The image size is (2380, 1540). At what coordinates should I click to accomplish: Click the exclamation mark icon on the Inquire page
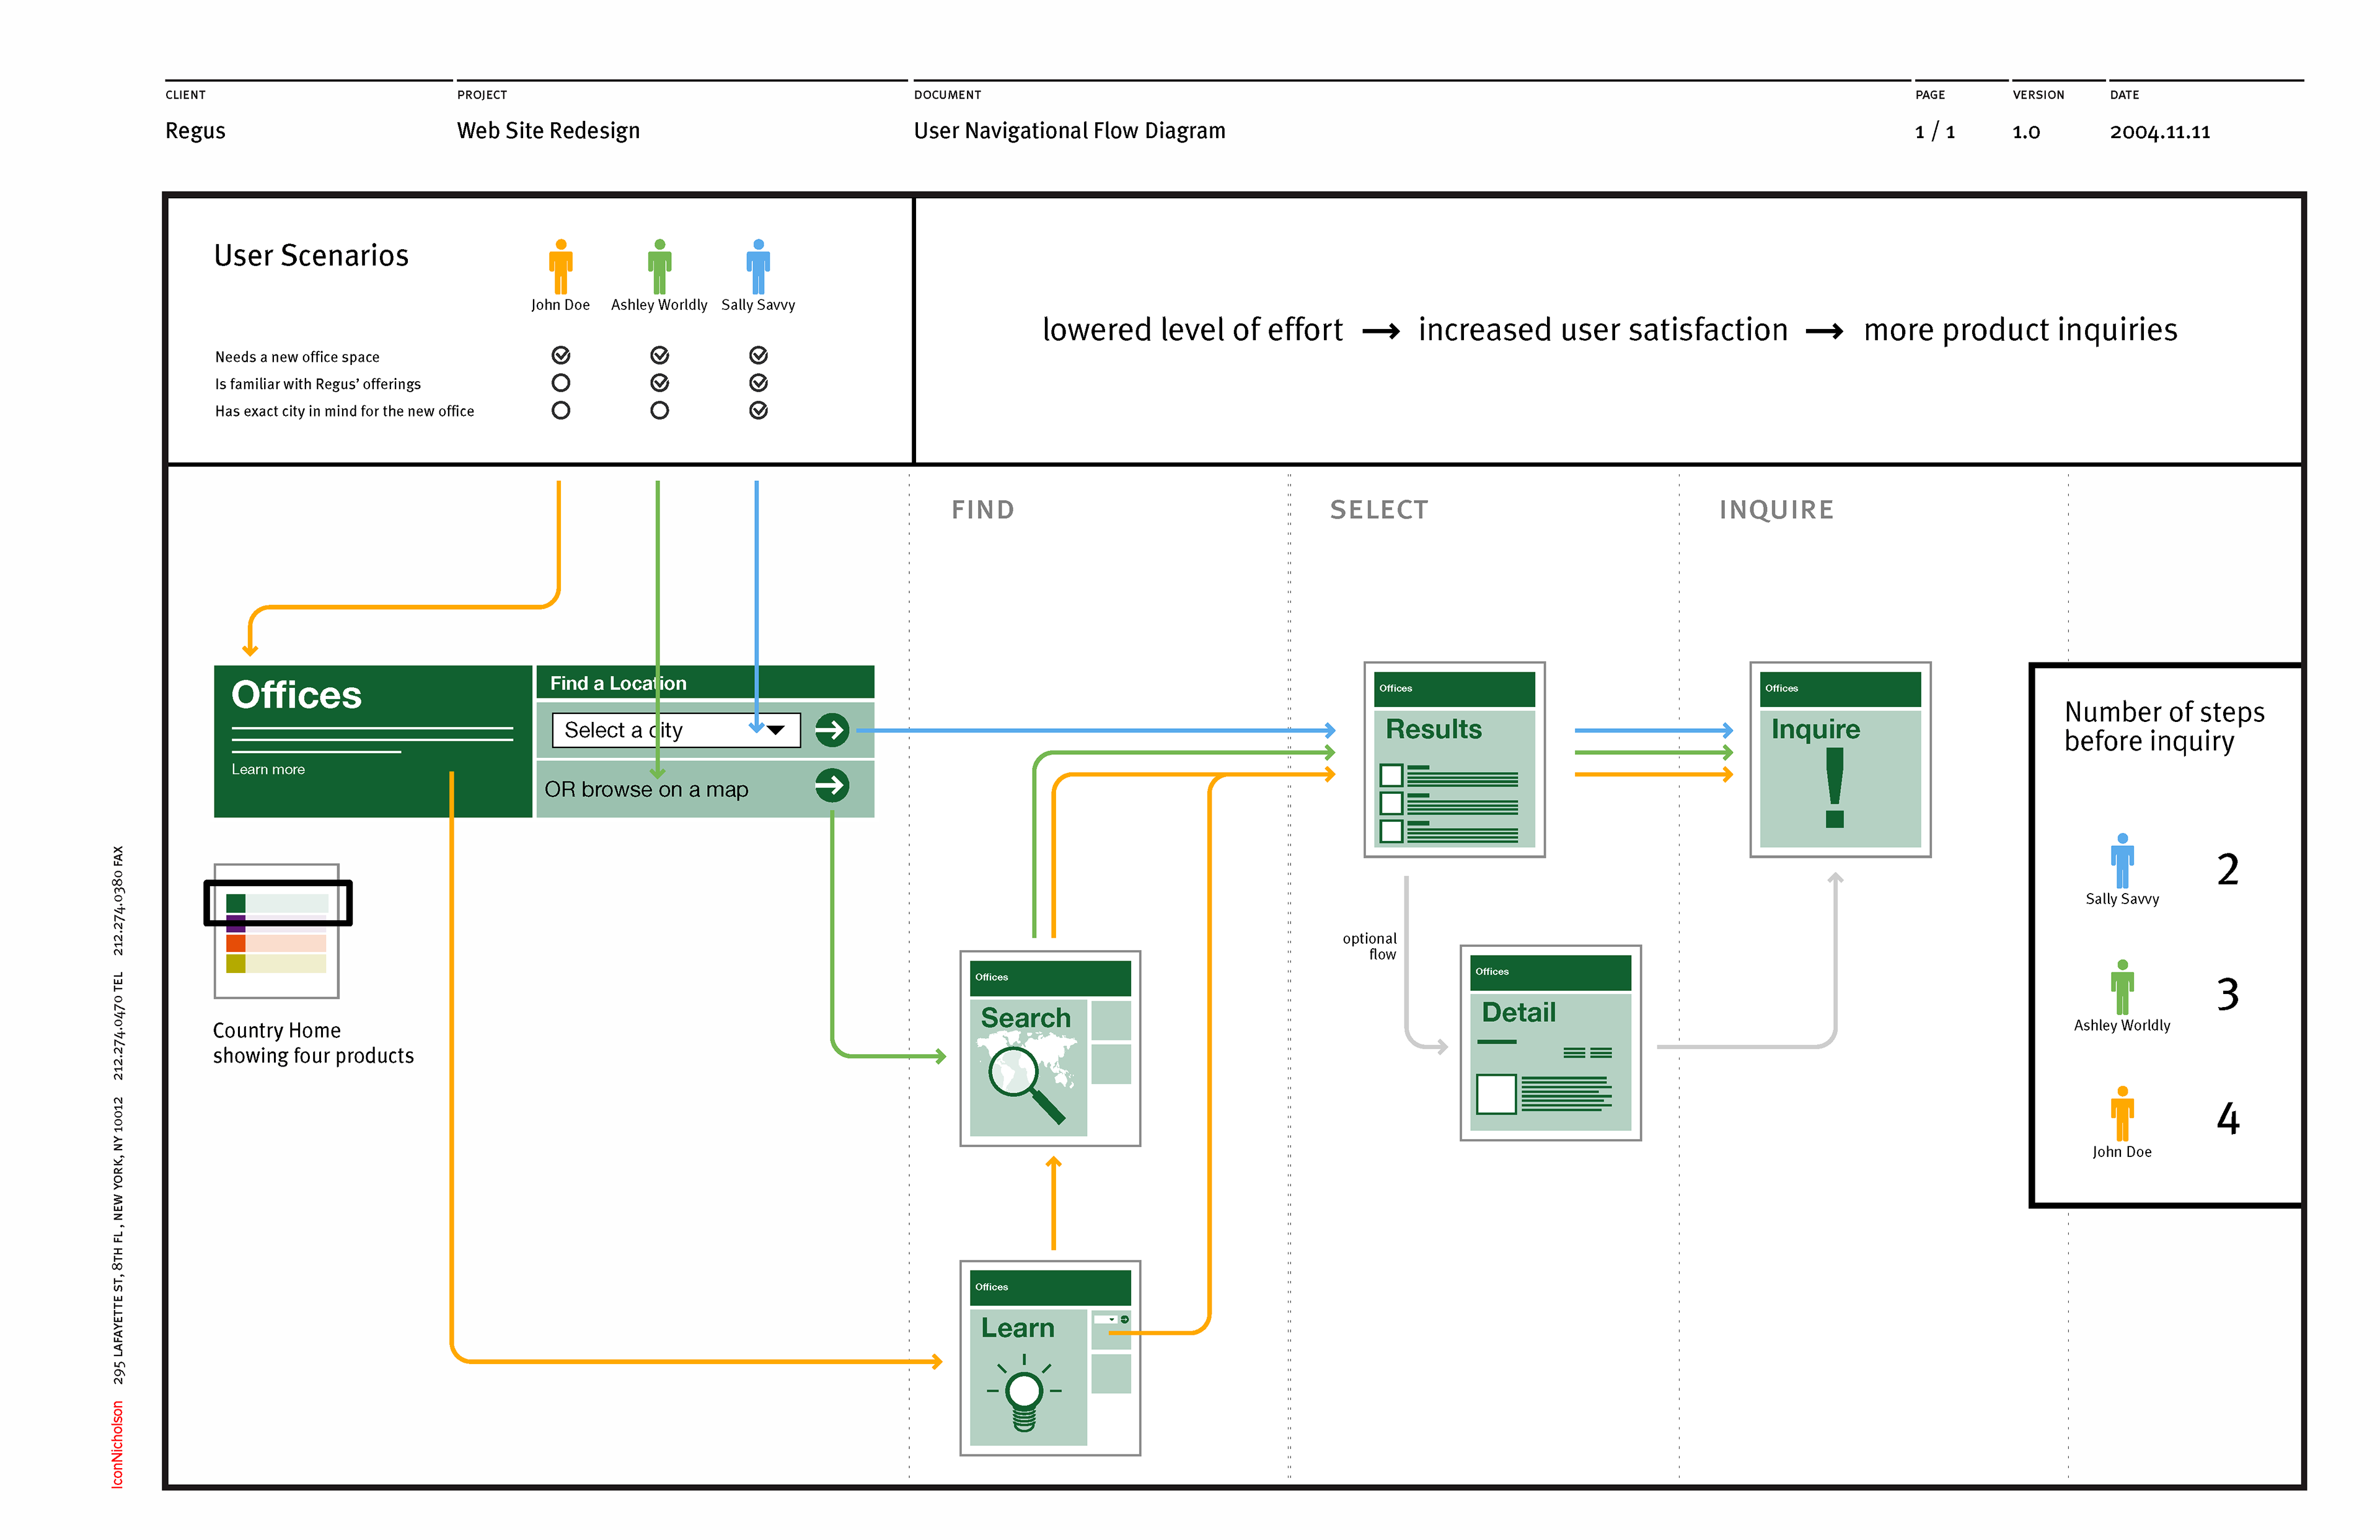[1834, 789]
